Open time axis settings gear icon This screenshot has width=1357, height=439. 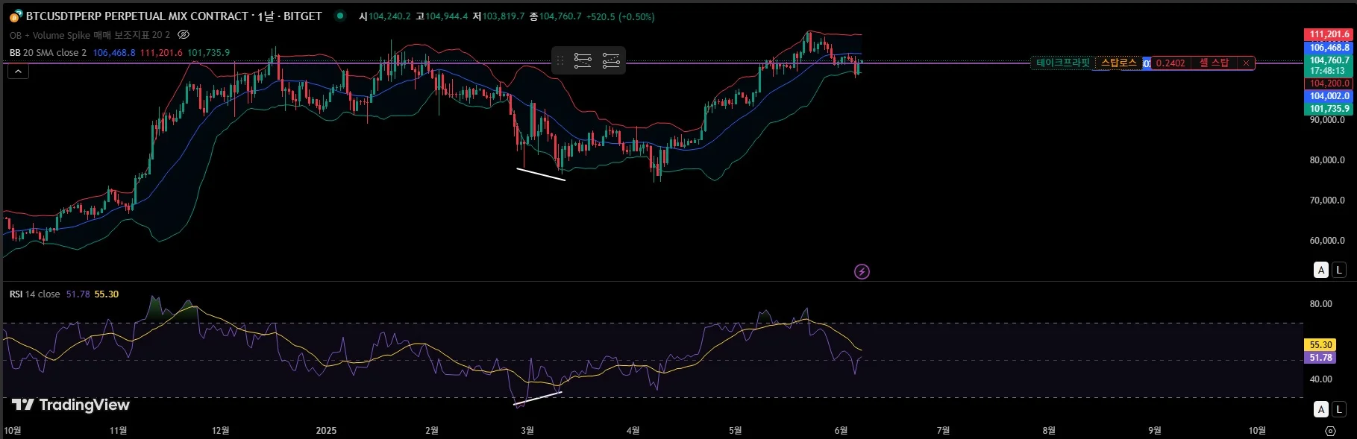(1330, 431)
